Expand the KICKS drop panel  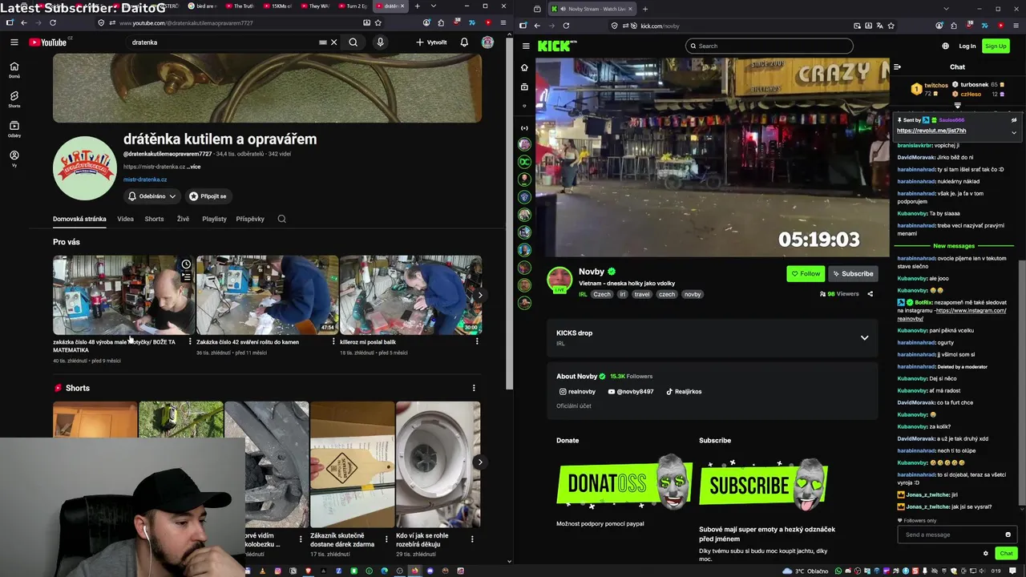(x=864, y=338)
